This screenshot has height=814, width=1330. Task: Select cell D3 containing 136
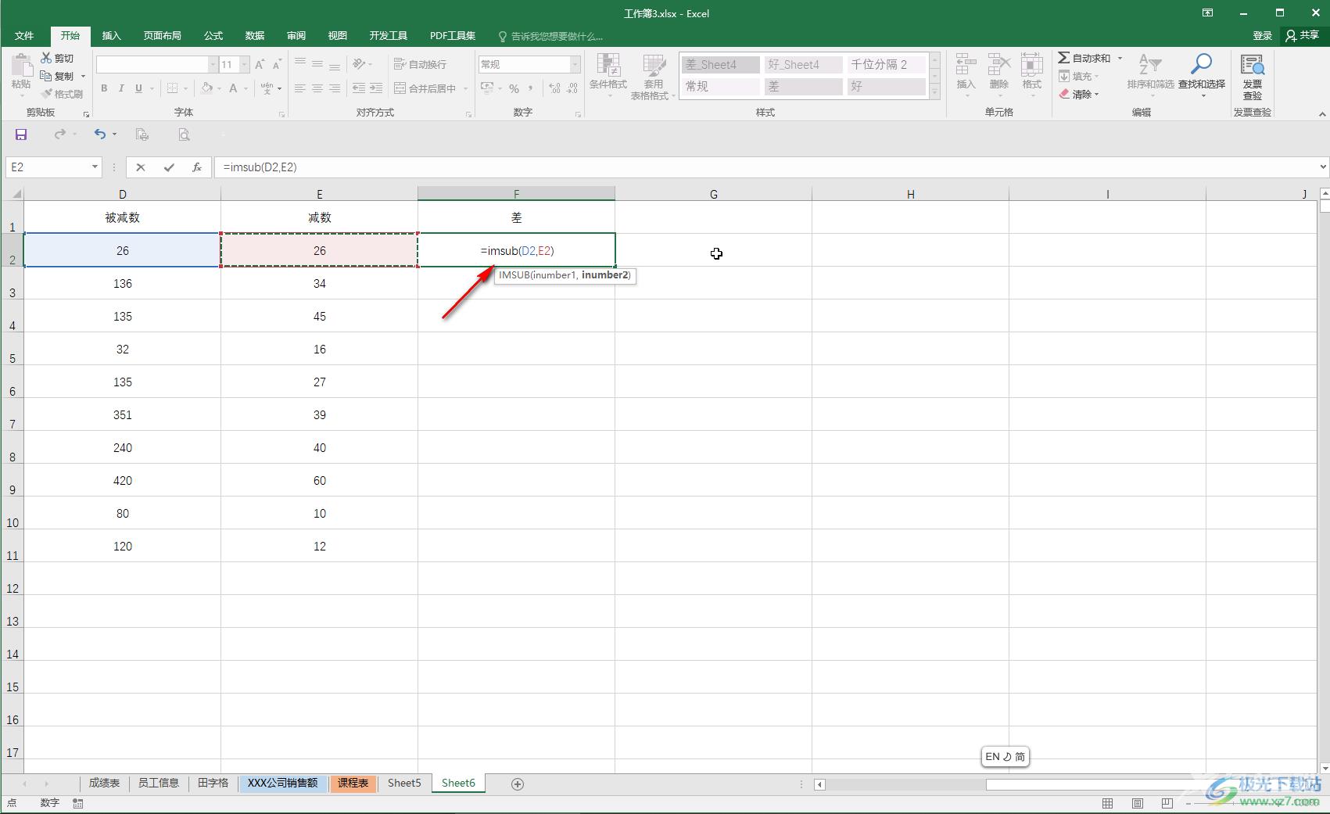[123, 283]
